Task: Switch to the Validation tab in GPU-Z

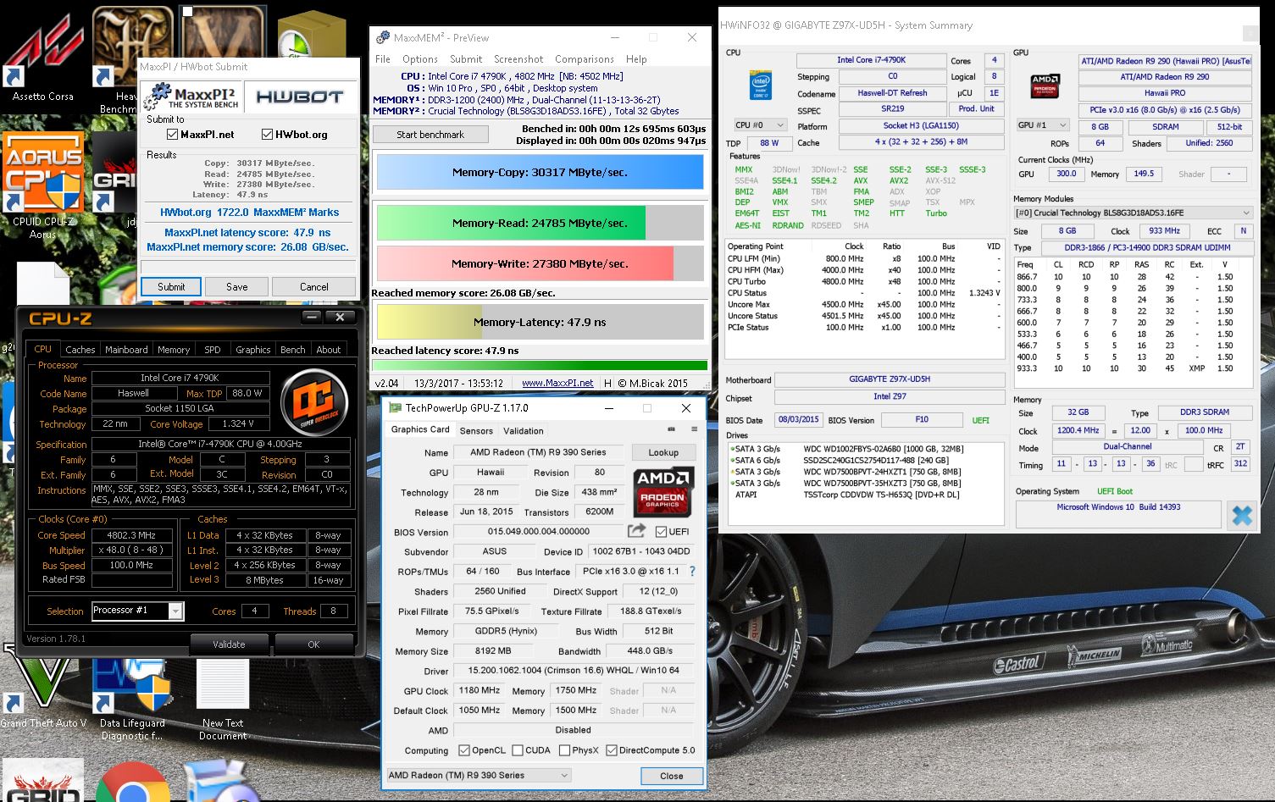Action: click(524, 430)
